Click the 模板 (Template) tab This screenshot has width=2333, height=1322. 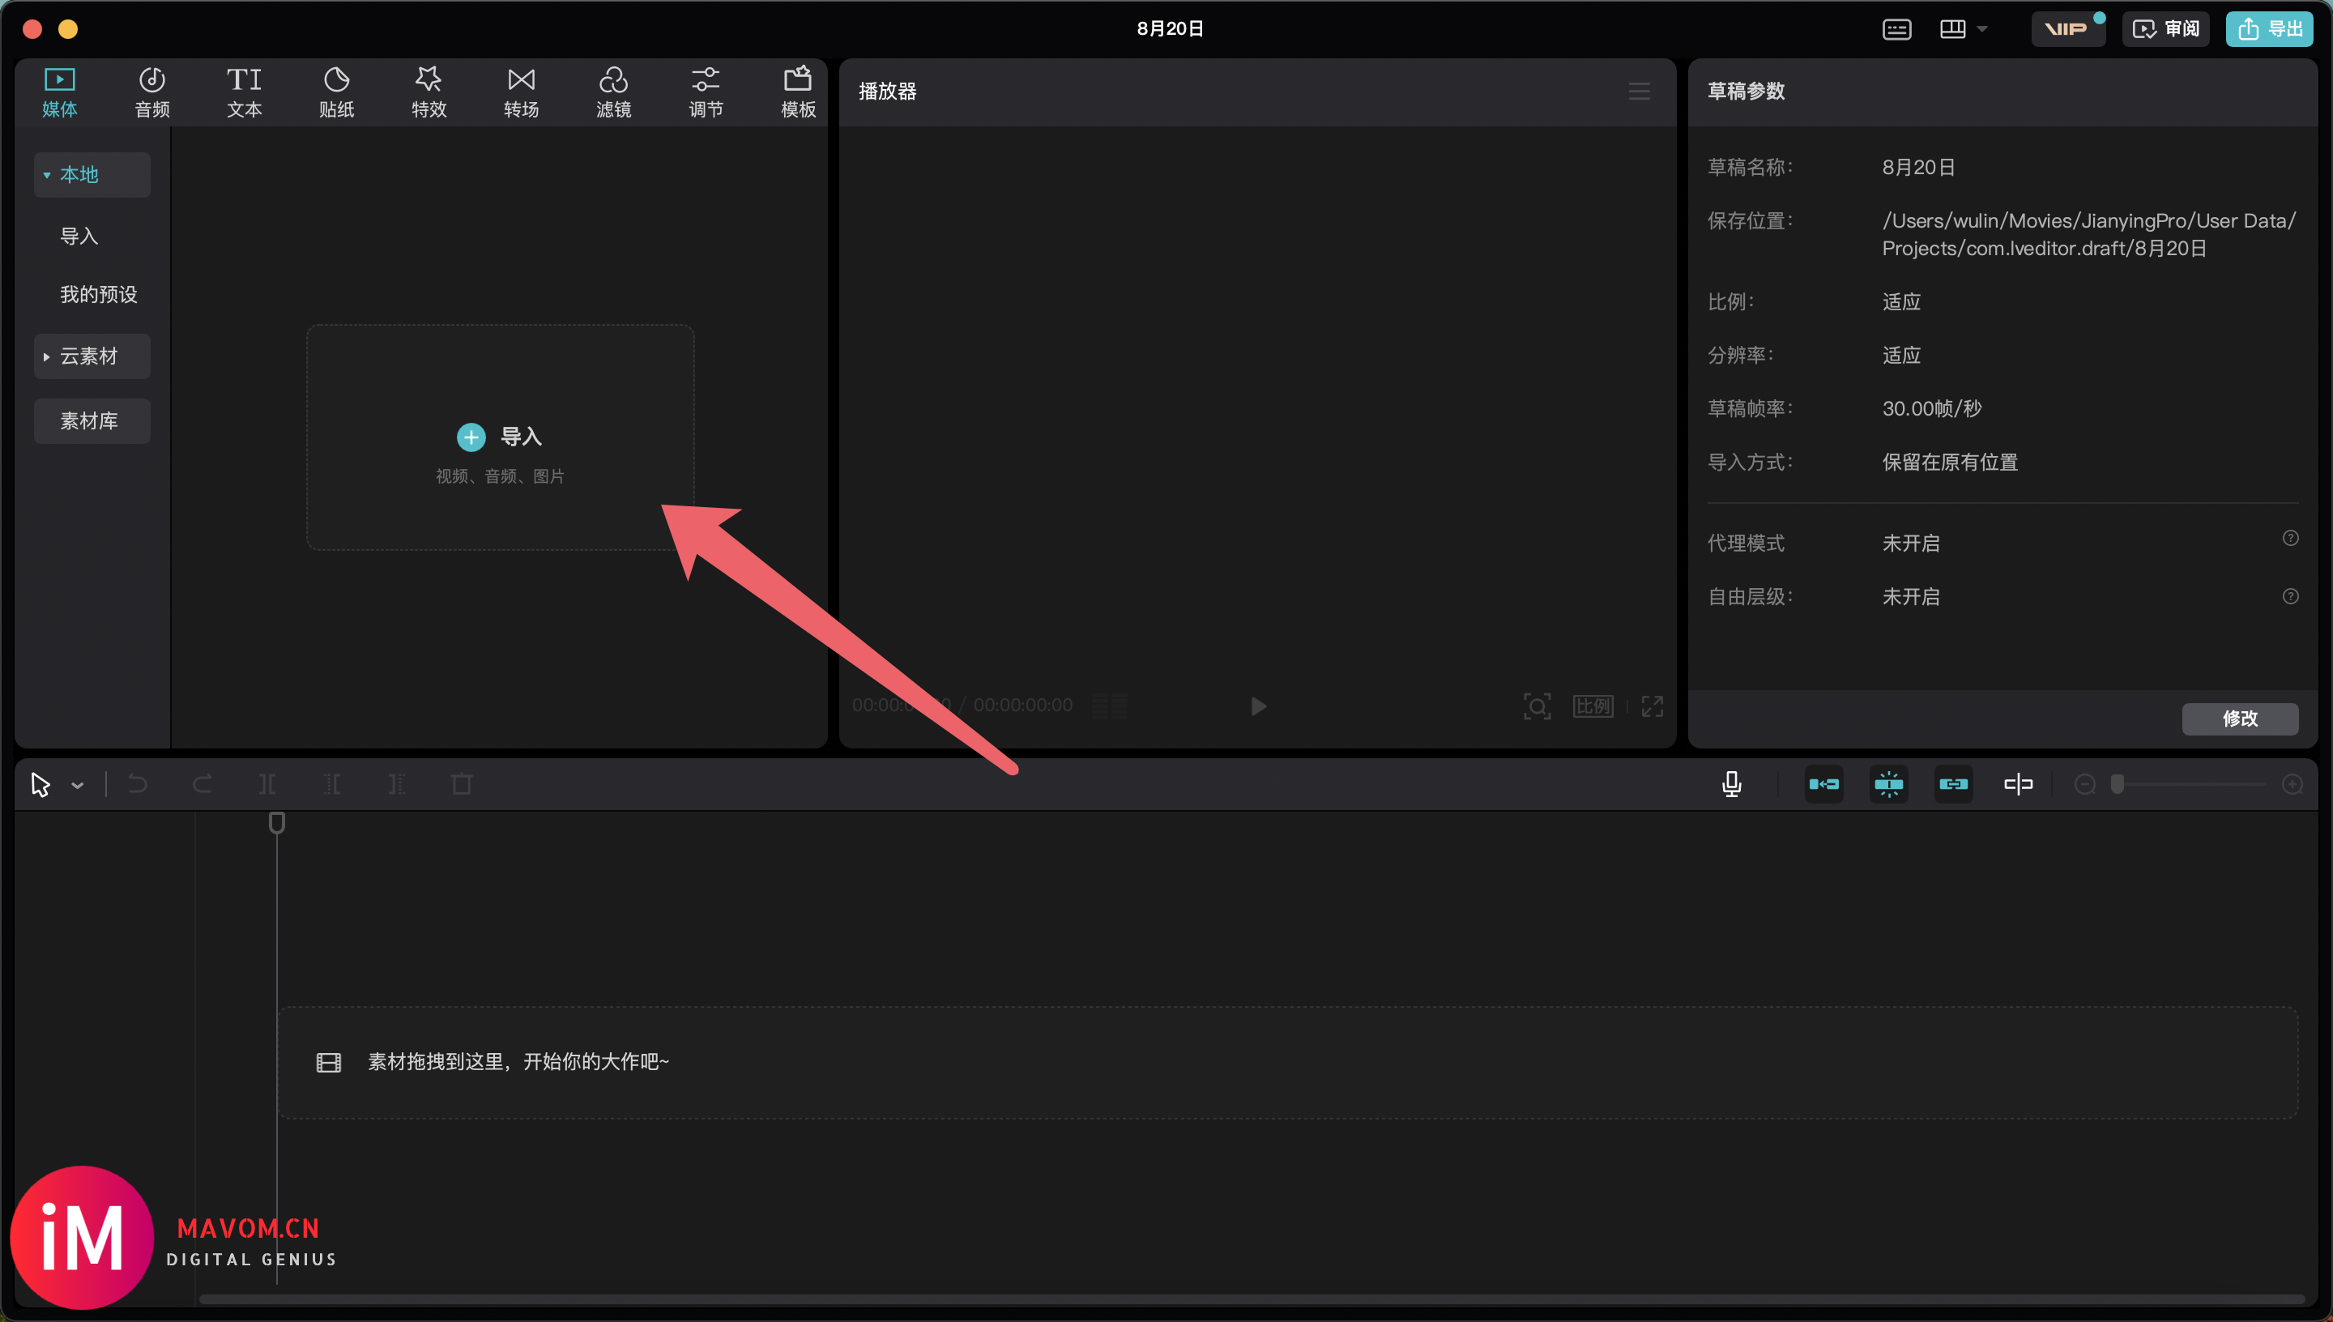tap(798, 90)
